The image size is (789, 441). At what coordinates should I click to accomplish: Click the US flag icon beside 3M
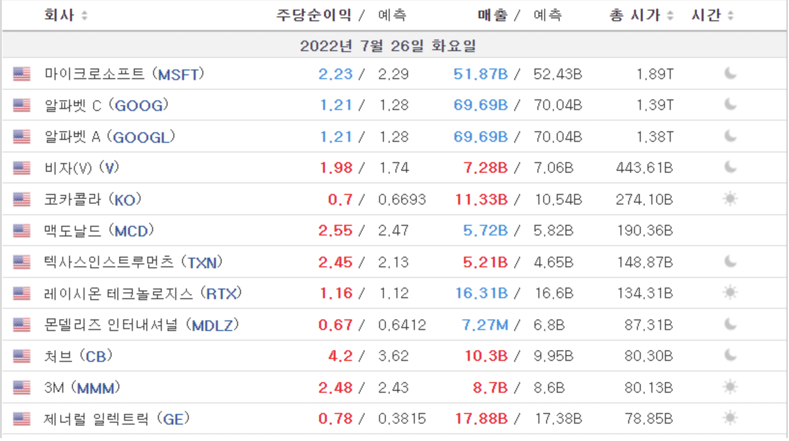click(22, 387)
